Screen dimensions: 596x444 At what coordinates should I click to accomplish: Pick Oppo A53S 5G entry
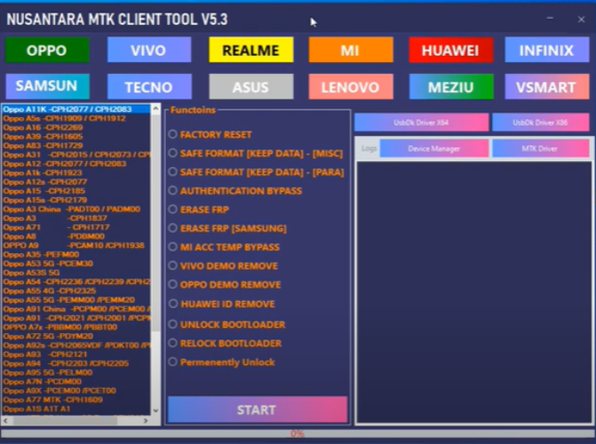76,273
